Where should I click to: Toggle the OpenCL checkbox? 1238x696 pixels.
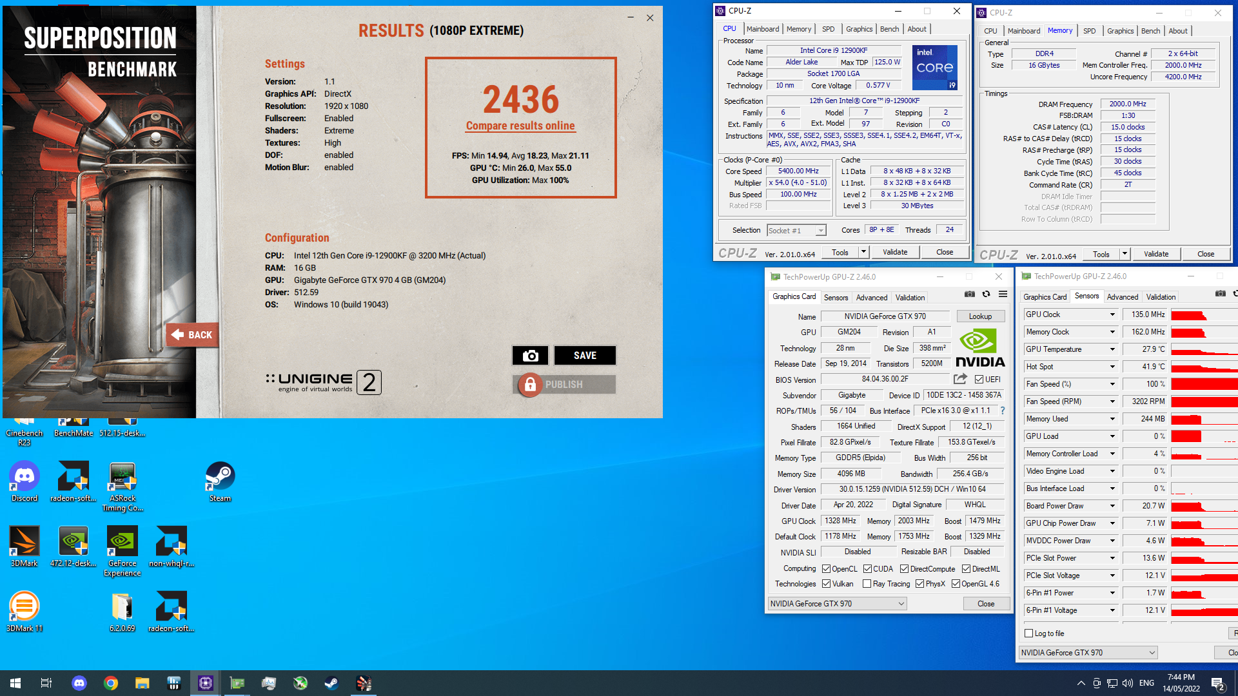coord(827,569)
